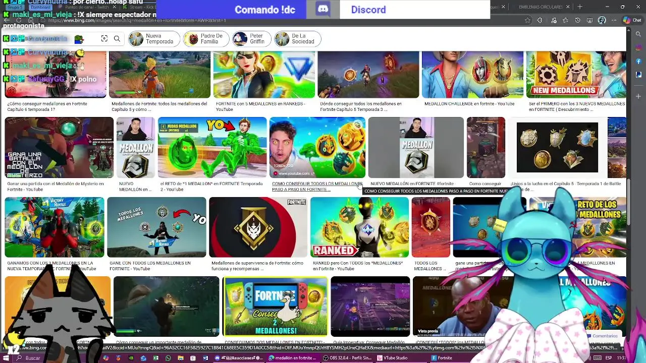Viewport: 646px width, 363px height.
Task: Select Peter Griffin filter chip
Action: pyautogui.click(x=251, y=39)
